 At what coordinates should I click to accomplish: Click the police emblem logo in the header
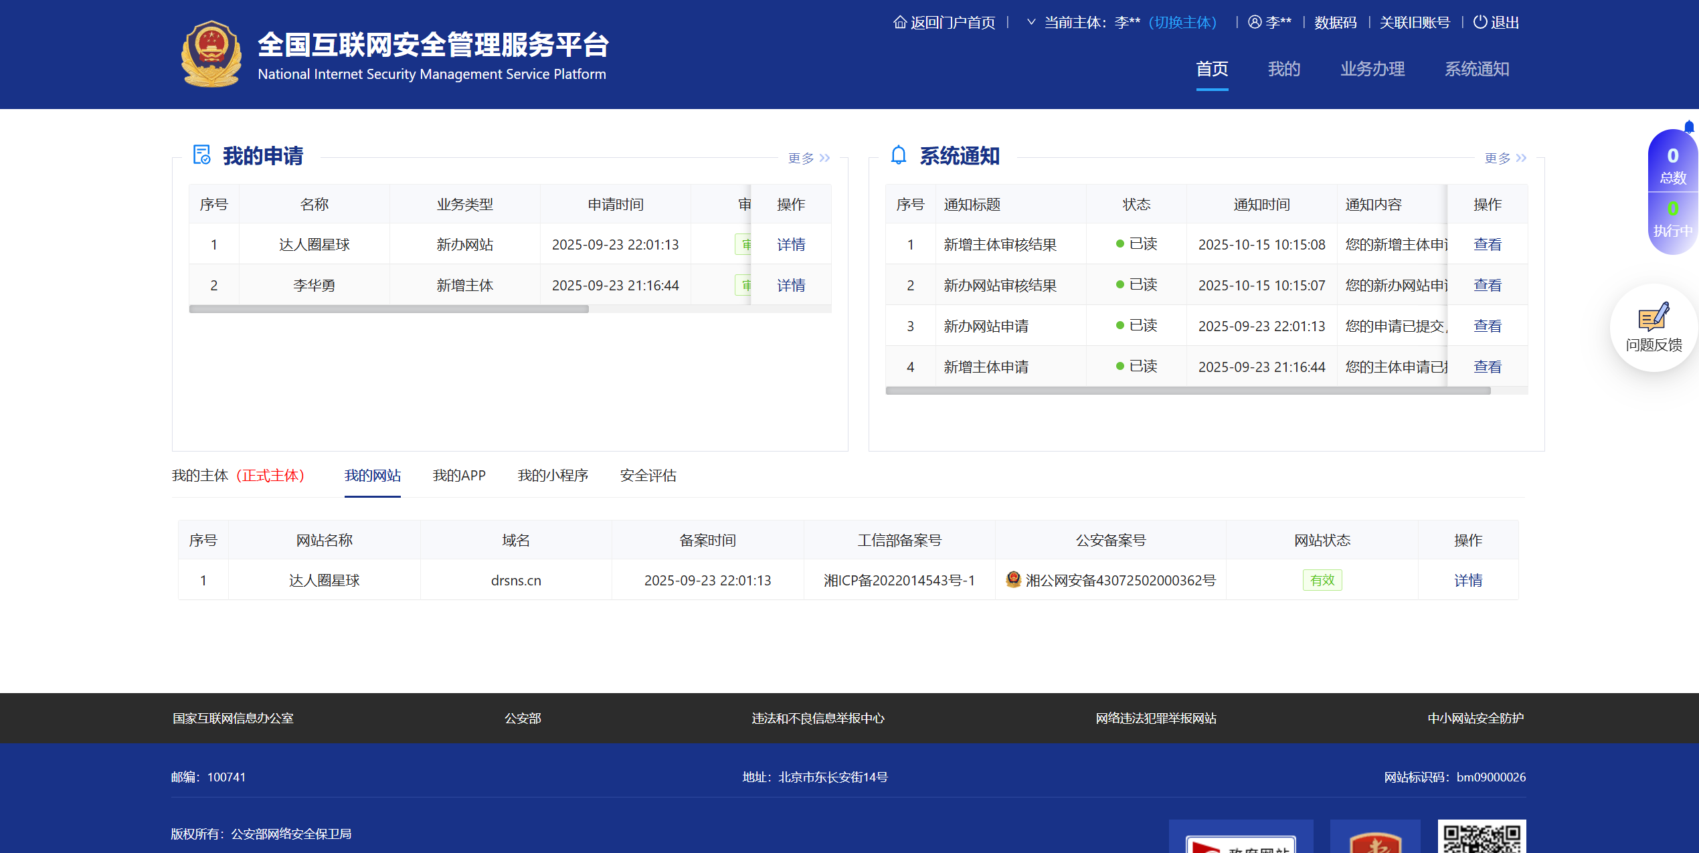click(211, 54)
